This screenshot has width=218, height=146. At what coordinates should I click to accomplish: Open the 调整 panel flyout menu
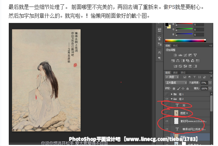pyautogui.click(x=211, y=46)
